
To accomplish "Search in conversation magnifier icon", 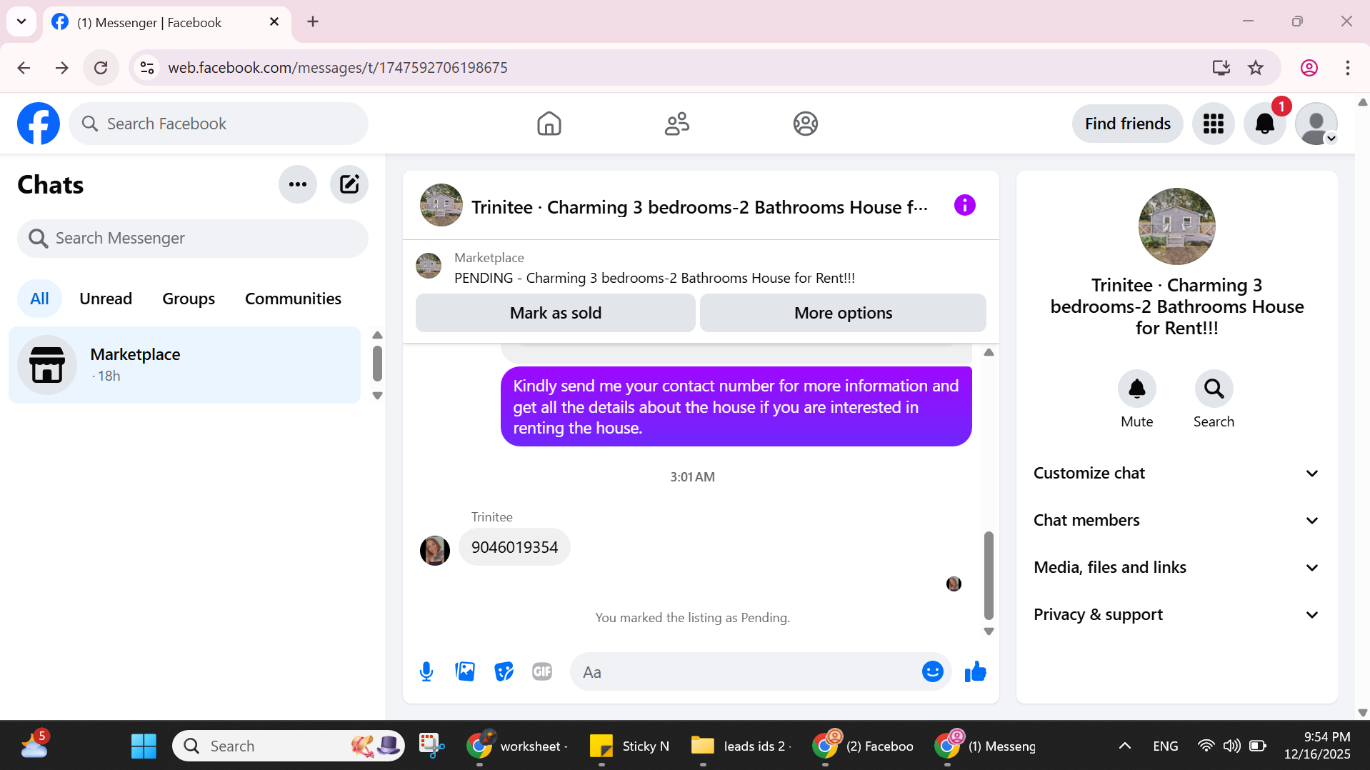I will pos(1214,389).
